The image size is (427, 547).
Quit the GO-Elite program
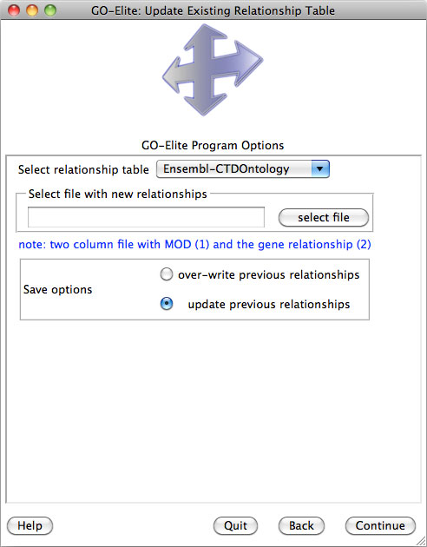click(x=236, y=525)
